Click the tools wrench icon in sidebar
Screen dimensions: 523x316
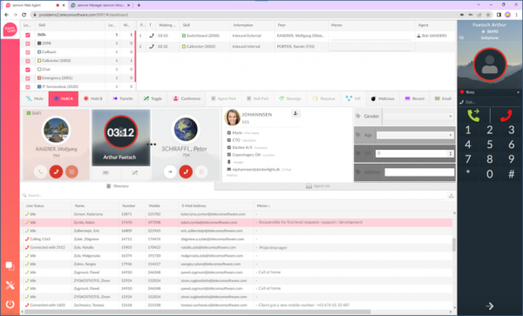[10, 286]
